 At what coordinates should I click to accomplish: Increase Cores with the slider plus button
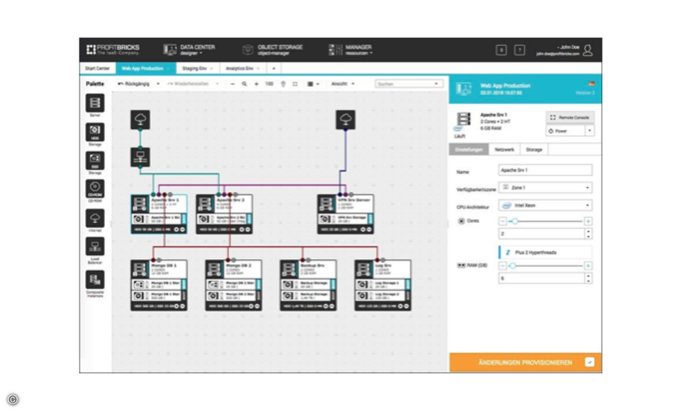588,221
